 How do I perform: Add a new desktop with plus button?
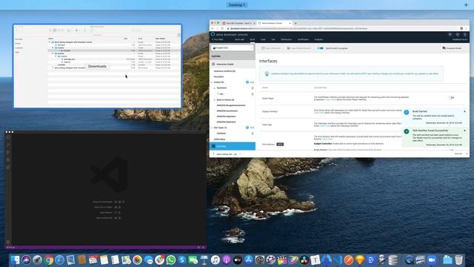point(466,5)
